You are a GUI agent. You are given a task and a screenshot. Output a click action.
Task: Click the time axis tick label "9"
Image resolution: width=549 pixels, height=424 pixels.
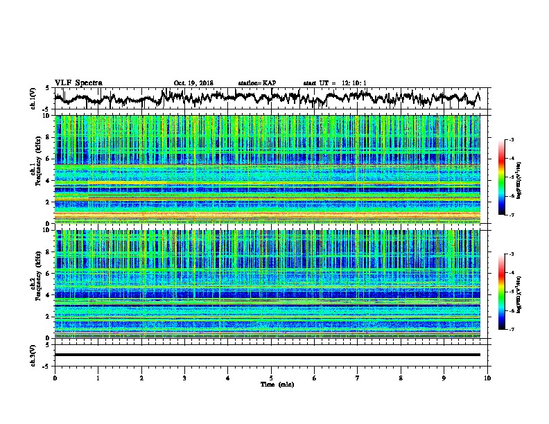[444, 378]
